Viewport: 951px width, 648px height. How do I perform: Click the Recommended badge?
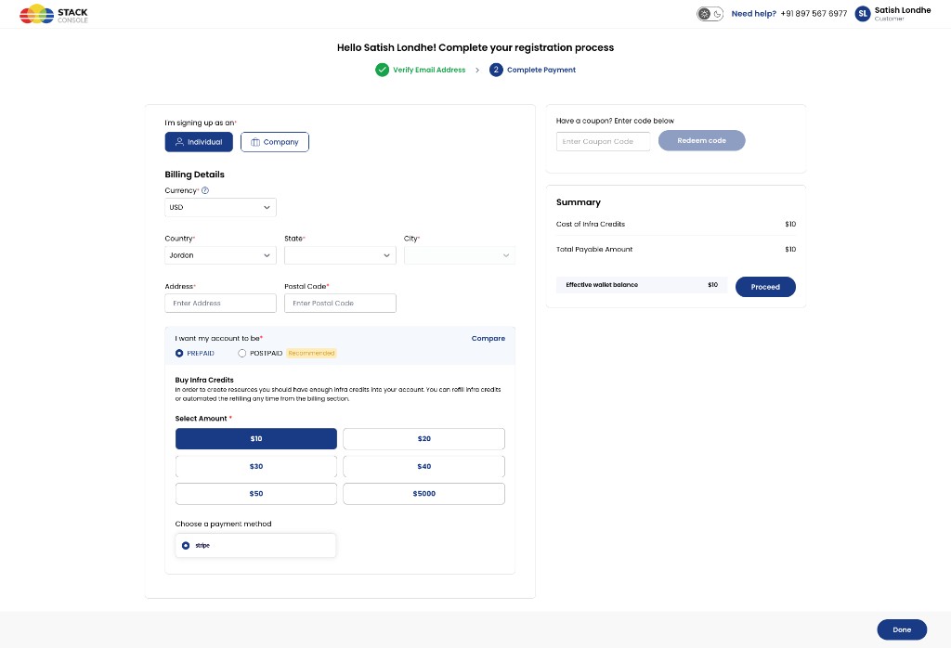click(311, 354)
